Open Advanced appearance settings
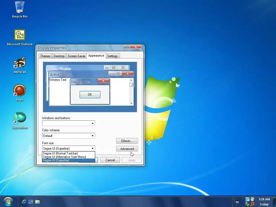The height and width of the screenshot is (207, 276). coord(127,149)
